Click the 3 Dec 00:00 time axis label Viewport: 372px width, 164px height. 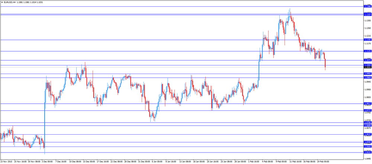click(x=47, y=162)
